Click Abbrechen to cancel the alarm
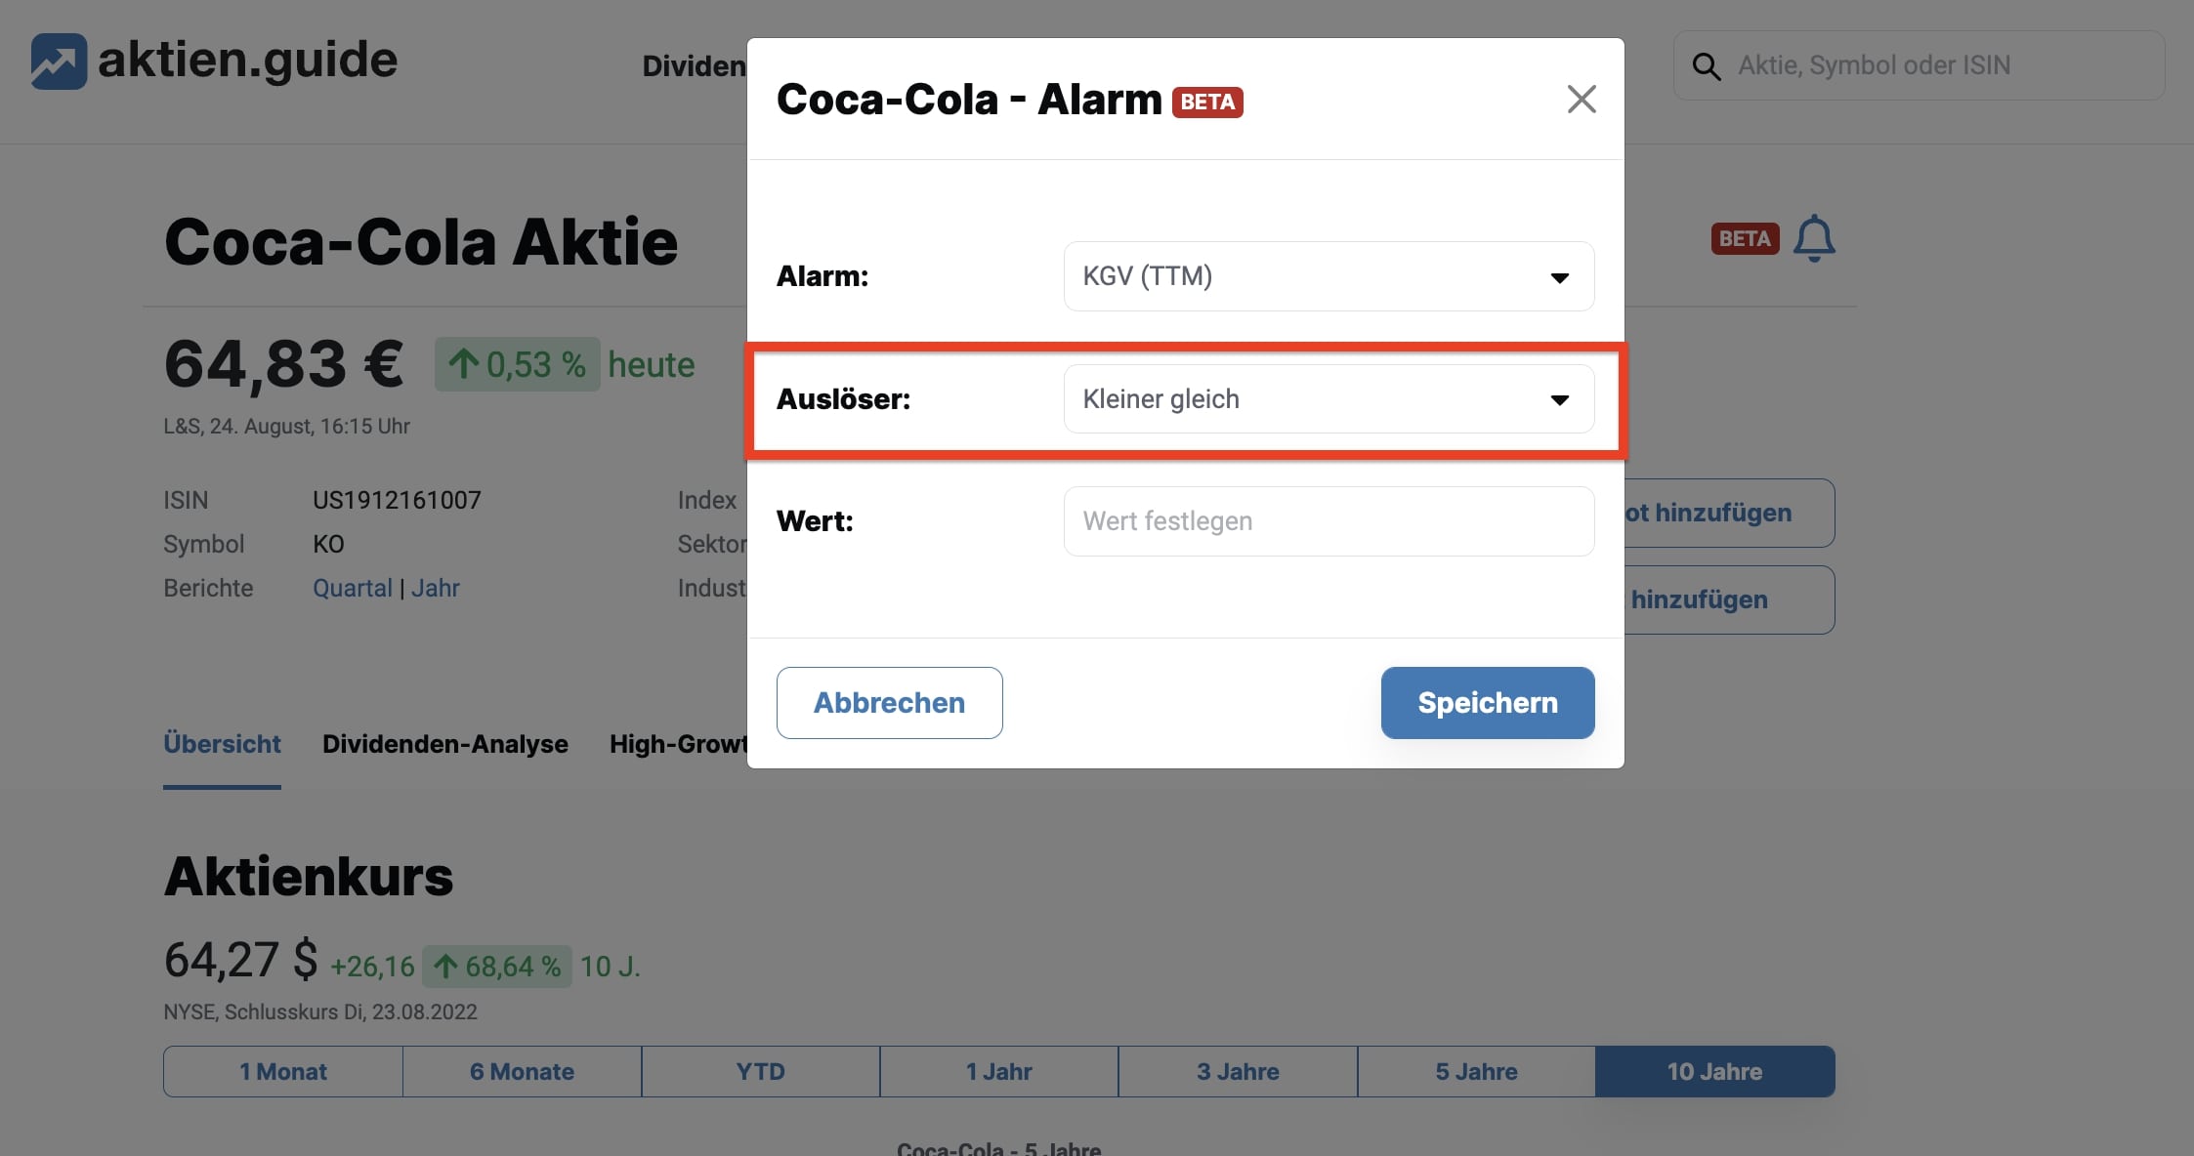Viewport: 2194px width, 1156px height. click(888, 702)
